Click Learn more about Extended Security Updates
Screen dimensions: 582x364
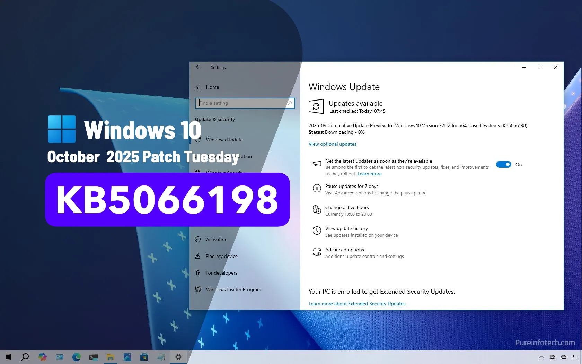(x=357, y=304)
